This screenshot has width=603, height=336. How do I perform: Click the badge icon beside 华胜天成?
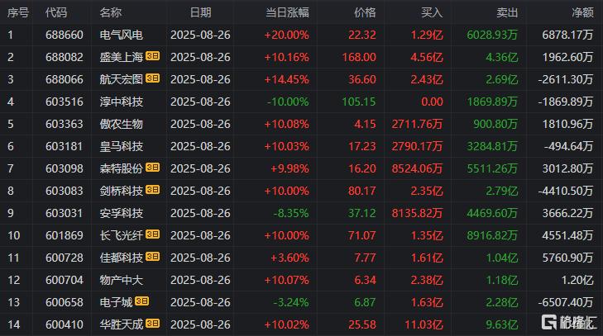153,324
